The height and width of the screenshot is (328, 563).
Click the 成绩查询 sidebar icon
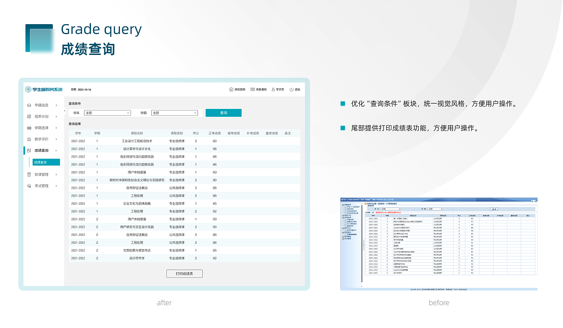29,151
